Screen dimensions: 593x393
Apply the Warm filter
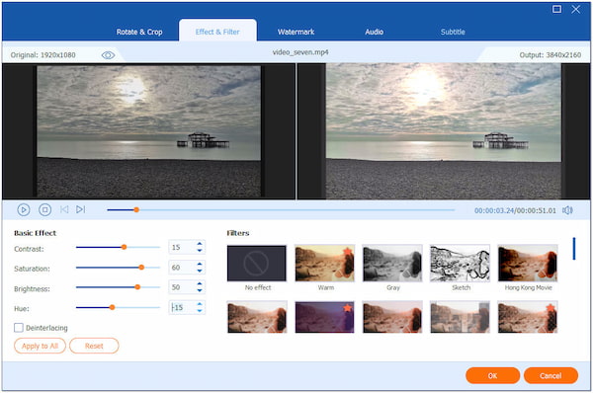coord(324,263)
